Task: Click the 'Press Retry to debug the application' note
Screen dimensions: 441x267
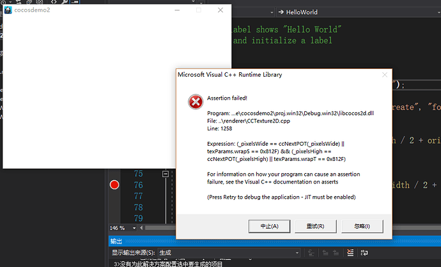Action: pos(281,197)
